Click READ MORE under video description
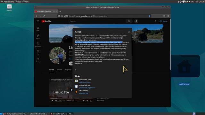This screenshot has width=205, height=115. pyautogui.click(x=101, y=101)
